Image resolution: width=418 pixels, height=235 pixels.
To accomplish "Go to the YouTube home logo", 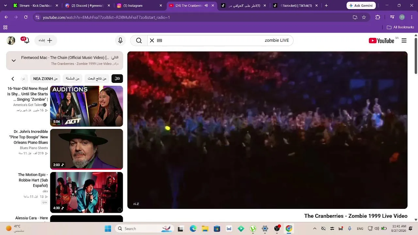I will click(381, 40).
